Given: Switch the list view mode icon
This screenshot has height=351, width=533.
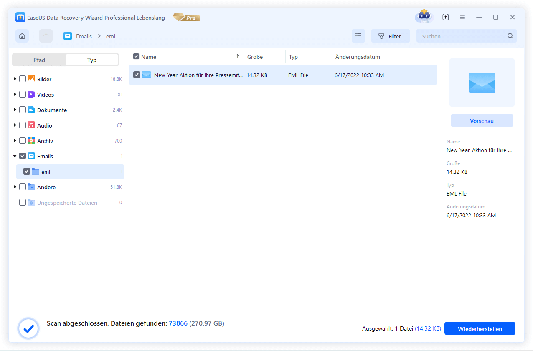Looking at the screenshot, I should point(358,36).
